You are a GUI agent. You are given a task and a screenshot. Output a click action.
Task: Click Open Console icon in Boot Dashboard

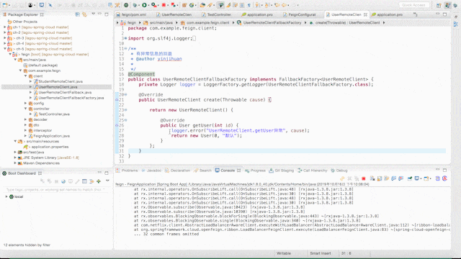71,181
